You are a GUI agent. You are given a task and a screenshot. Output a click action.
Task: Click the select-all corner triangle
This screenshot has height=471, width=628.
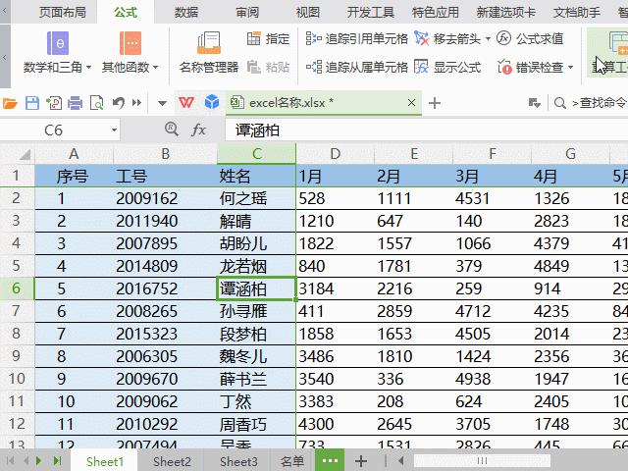(25, 154)
